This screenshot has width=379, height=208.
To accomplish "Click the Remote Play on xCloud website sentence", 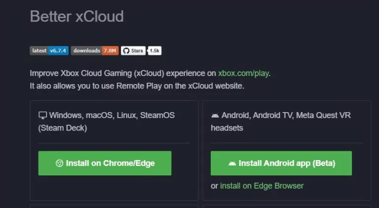I will coord(137,86).
